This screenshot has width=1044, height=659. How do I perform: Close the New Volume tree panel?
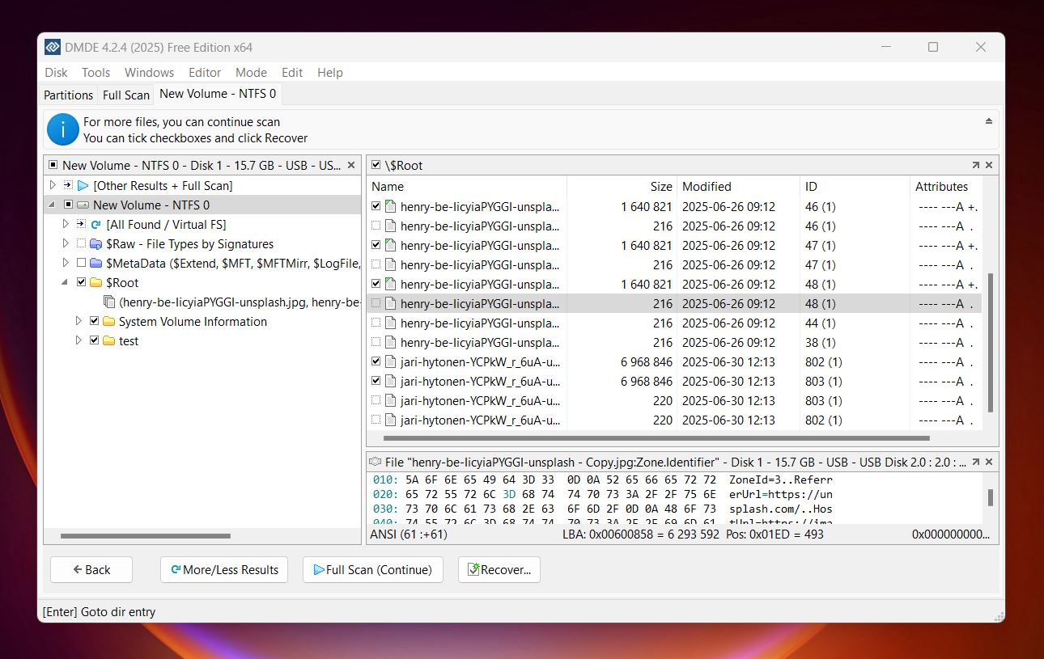351,165
